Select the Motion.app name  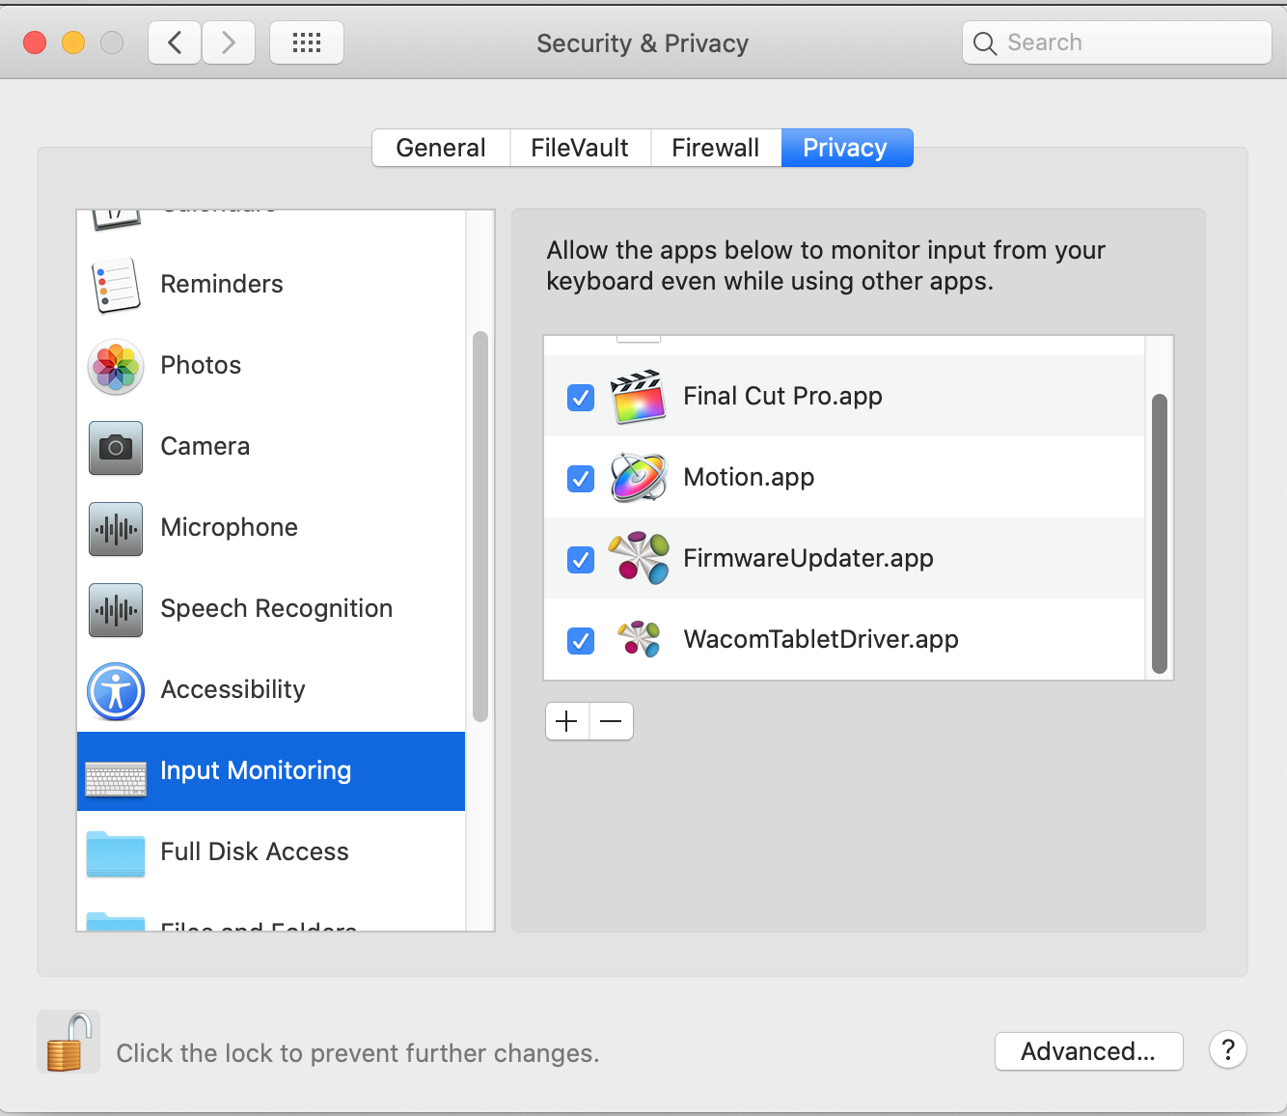point(749,478)
